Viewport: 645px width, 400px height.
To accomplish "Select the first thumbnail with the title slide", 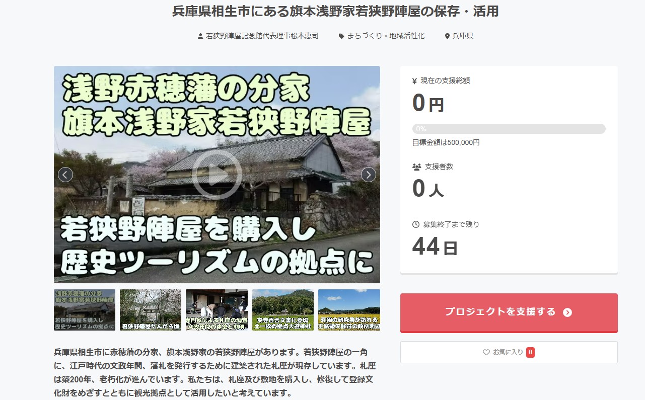I will coord(85,310).
